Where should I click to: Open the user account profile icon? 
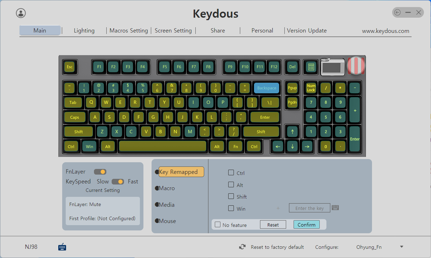coord(21,13)
